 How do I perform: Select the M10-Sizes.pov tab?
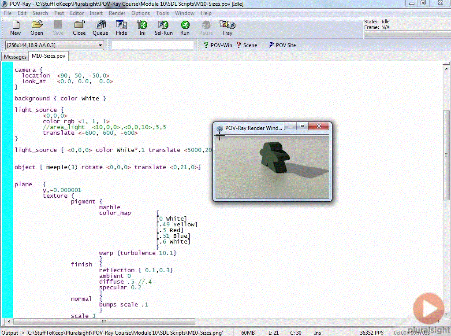click(48, 56)
